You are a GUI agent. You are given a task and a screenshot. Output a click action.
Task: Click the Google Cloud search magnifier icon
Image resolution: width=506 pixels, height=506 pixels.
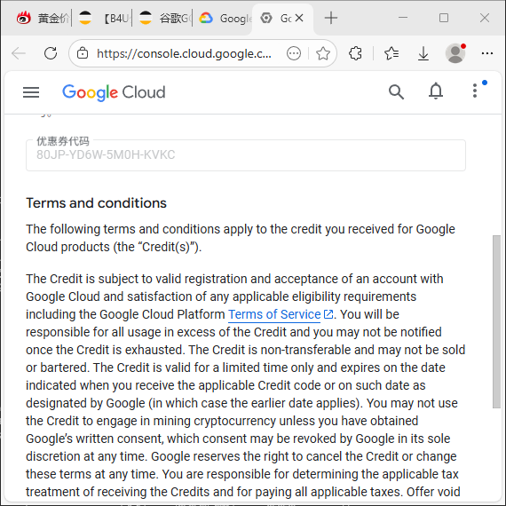coord(396,92)
